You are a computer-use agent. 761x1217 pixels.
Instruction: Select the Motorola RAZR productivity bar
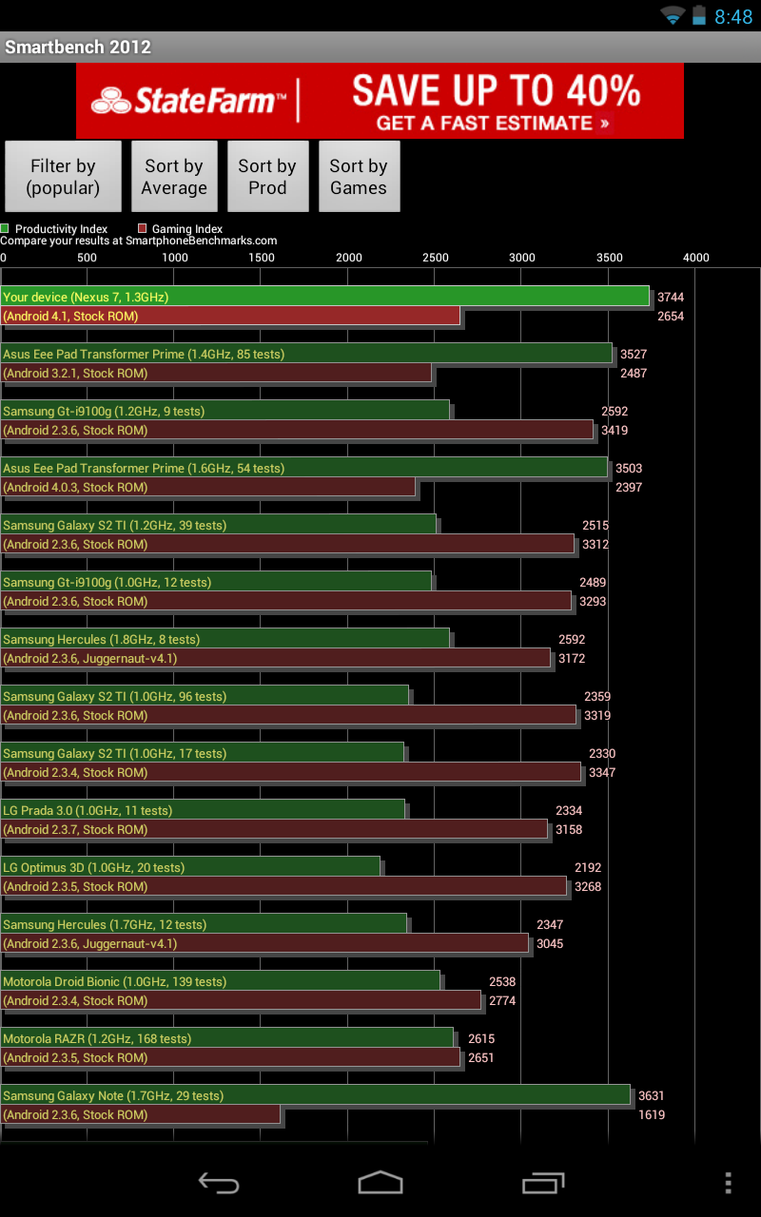pyautogui.click(x=226, y=1038)
